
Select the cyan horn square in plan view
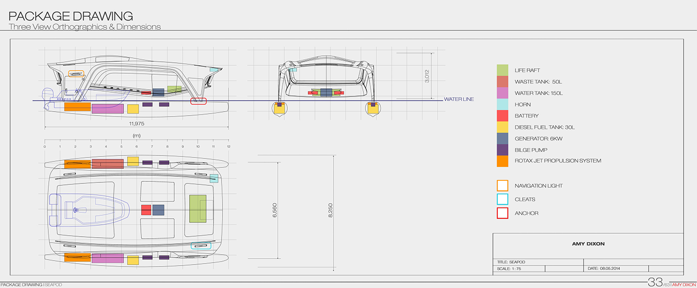(214, 178)
